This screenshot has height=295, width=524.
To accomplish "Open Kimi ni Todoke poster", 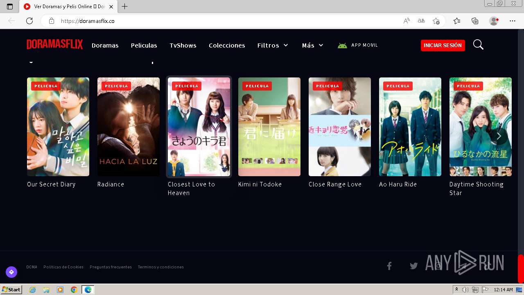I will [269, 127].
